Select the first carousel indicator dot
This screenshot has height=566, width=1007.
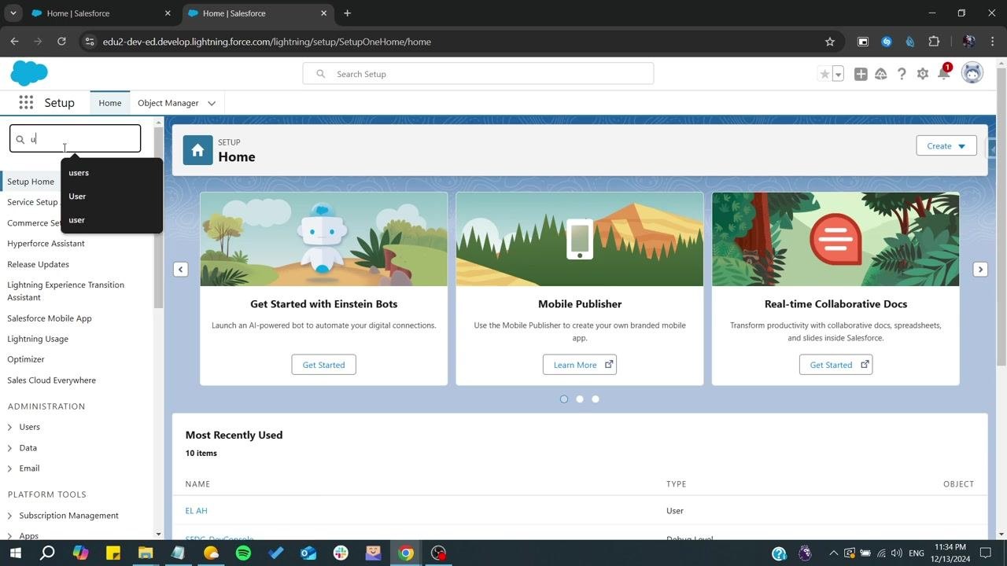(563, 399)
